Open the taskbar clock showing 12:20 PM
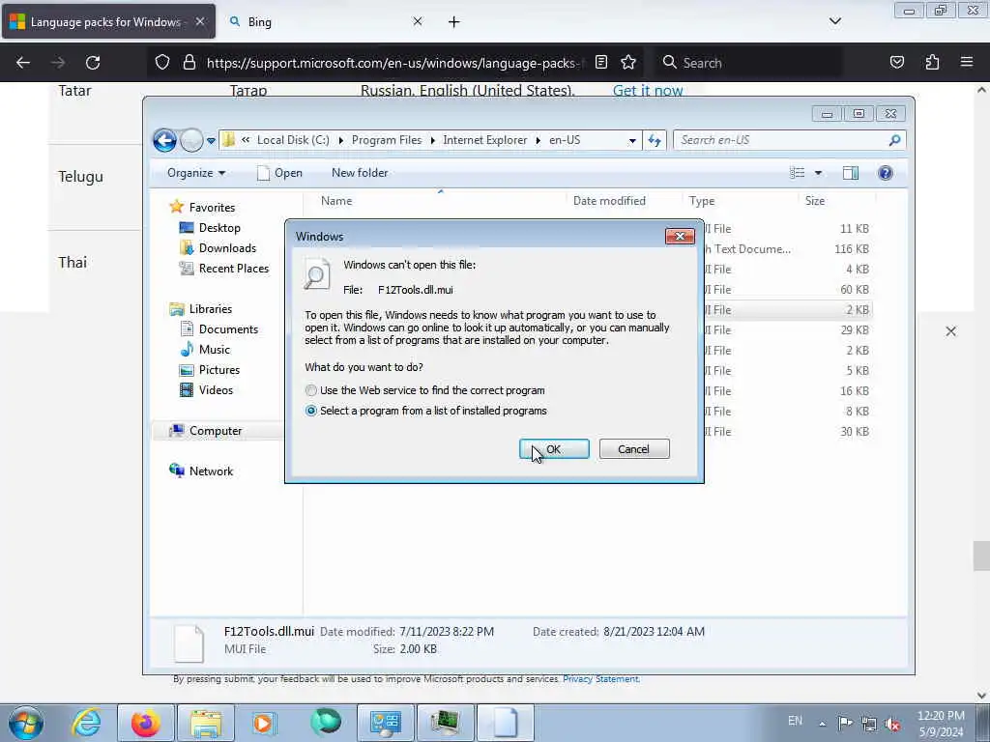990x742 pixels. point(941,724)
